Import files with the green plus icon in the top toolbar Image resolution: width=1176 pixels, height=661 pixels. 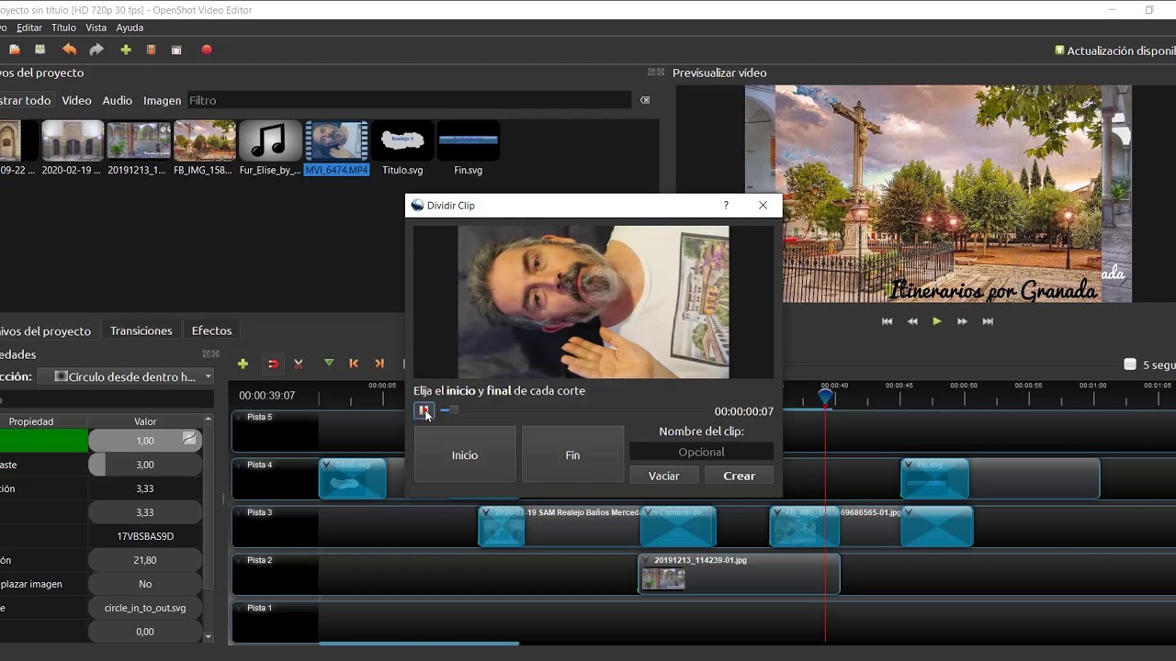coord(126,50)
